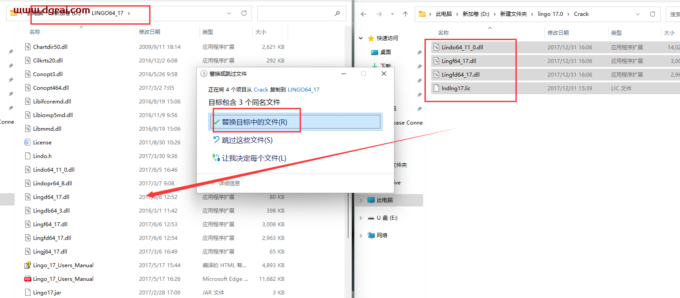Open the LINGO64_17 destination link in dialog
The image size is (680, 298).
point(304,89)
